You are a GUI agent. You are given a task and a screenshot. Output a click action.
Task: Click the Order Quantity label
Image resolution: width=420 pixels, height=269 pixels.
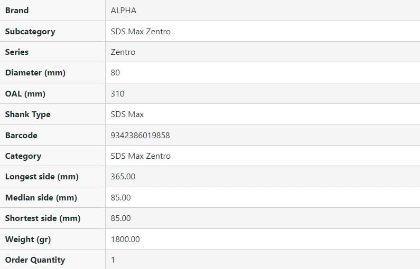[35, 260]
